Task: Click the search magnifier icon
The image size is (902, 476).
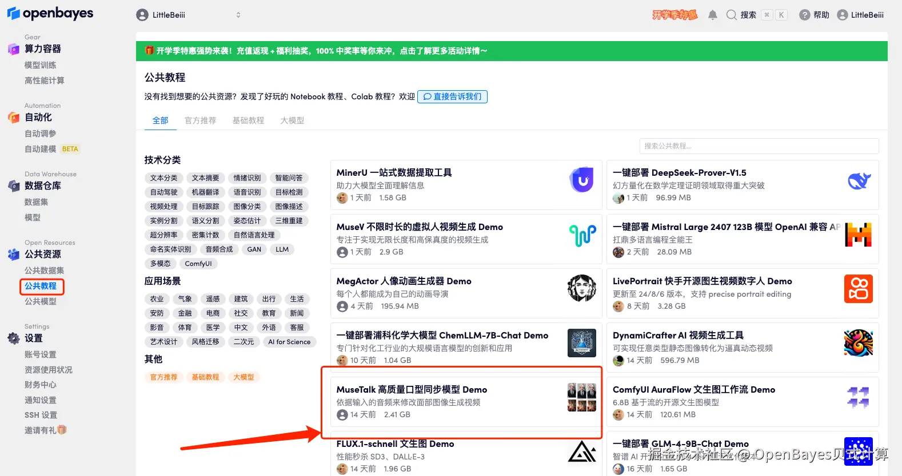Action: [x=731, y=15]
